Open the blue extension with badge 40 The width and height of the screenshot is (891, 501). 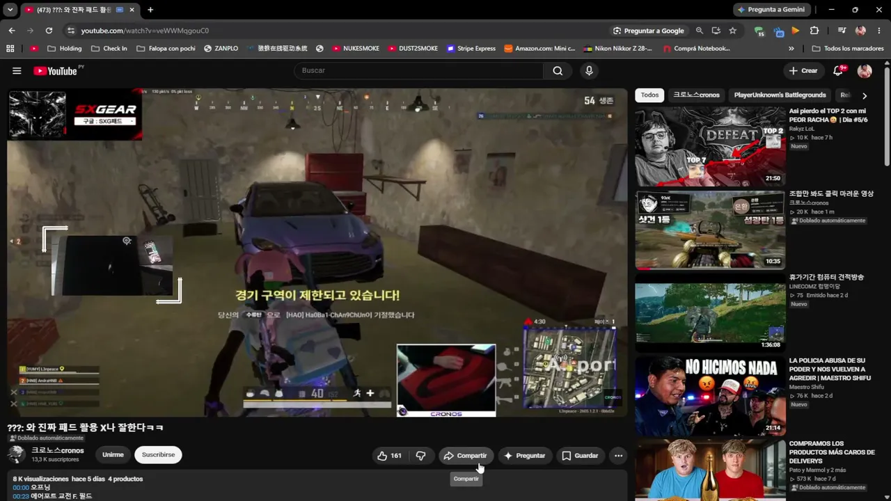pyautogui.click(x=778, y=31)
